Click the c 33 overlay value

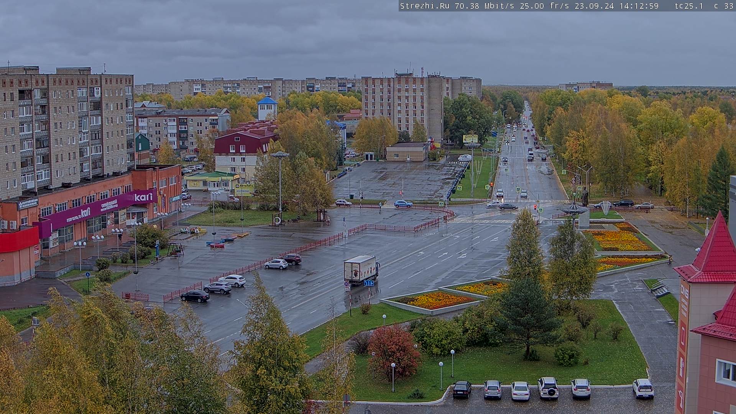(724, 6)
